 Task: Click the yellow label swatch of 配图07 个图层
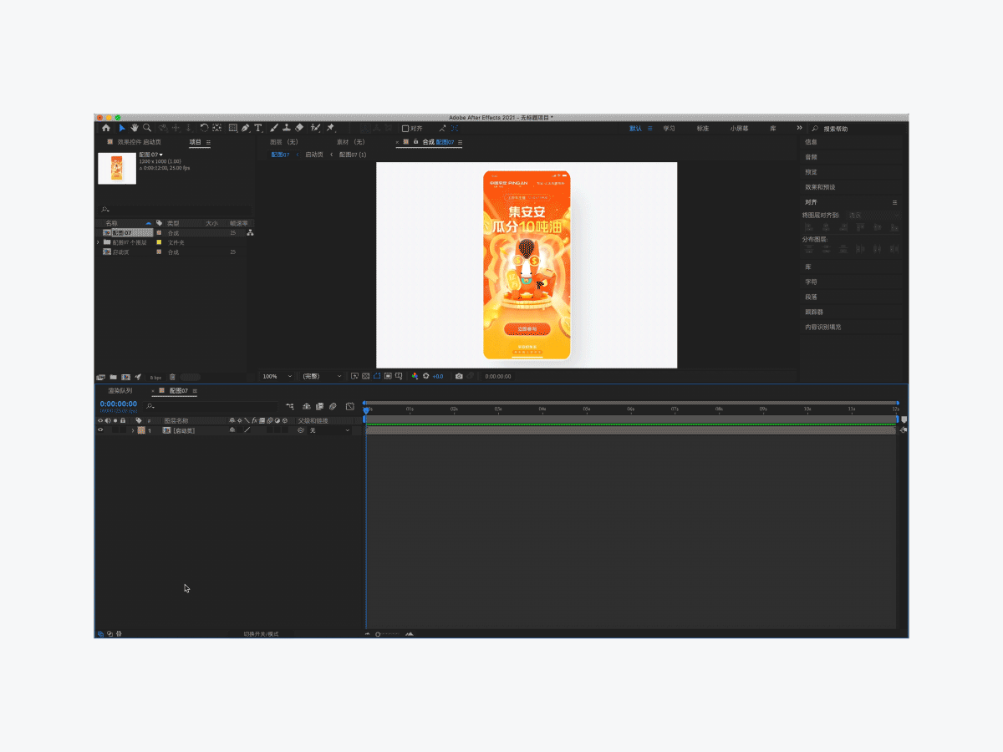pyautogui.click(x=159, y=242)
